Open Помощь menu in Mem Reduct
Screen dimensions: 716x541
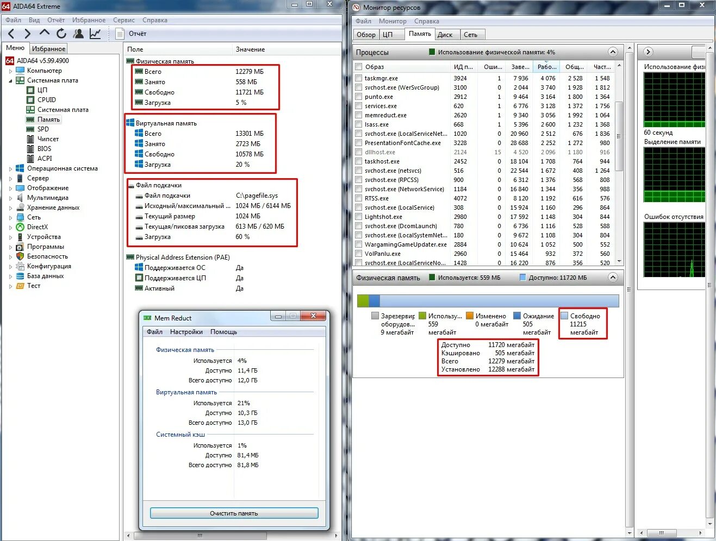223,332
